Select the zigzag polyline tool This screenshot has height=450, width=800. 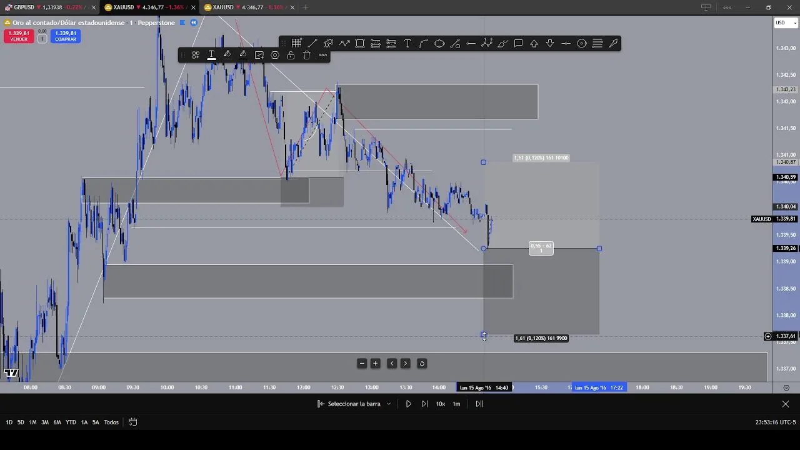coord(344,43)
